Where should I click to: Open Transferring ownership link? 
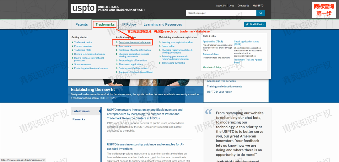click(173, 63)
